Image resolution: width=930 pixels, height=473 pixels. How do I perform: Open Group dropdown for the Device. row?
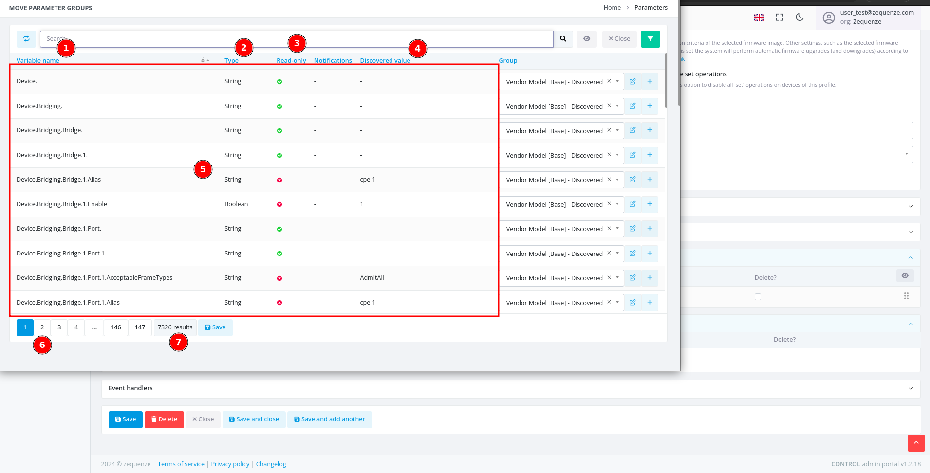(x=617, y=82)
